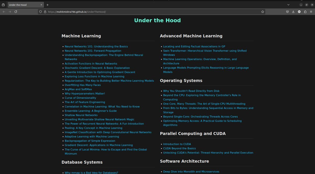
Task: Open Correlation in Machine Learning link
Action: pos(102,107)
